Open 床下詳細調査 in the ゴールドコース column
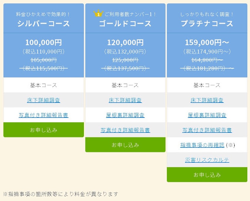Viewport: 250px width, 201px height. (x=125, y=100)
